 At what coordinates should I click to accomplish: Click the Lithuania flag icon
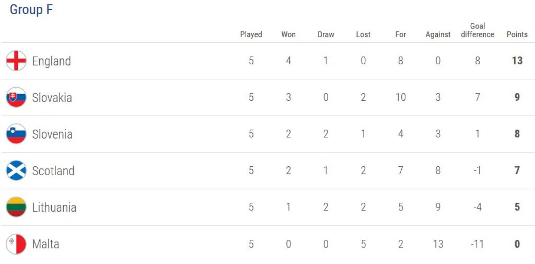coord(16,207)
